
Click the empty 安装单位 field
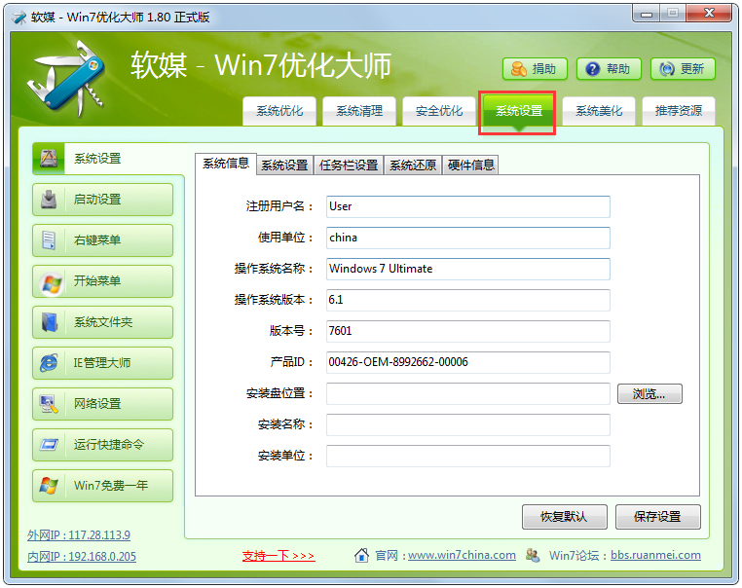click(468, 456)
